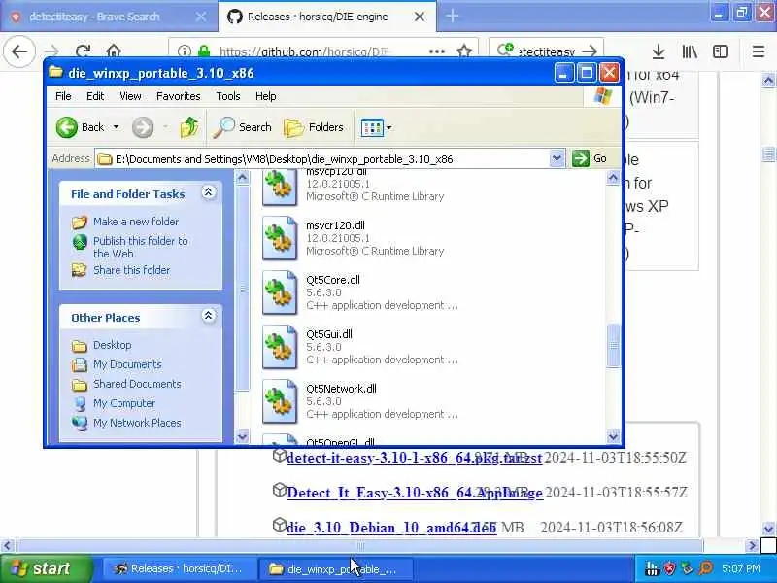
Task: Collapse the File and Folder Tasks panel
Action: [x=209, y=191]
